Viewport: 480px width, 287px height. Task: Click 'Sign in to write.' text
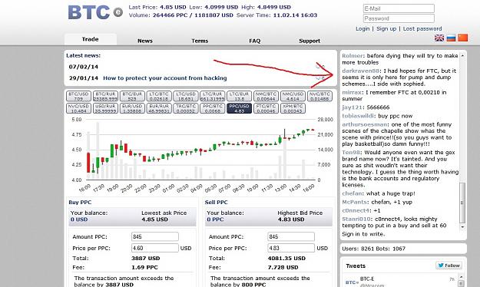[363, 234]
